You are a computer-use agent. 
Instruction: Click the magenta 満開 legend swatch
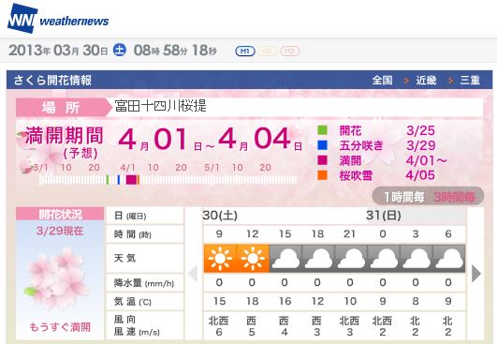[x=322, y=160]
